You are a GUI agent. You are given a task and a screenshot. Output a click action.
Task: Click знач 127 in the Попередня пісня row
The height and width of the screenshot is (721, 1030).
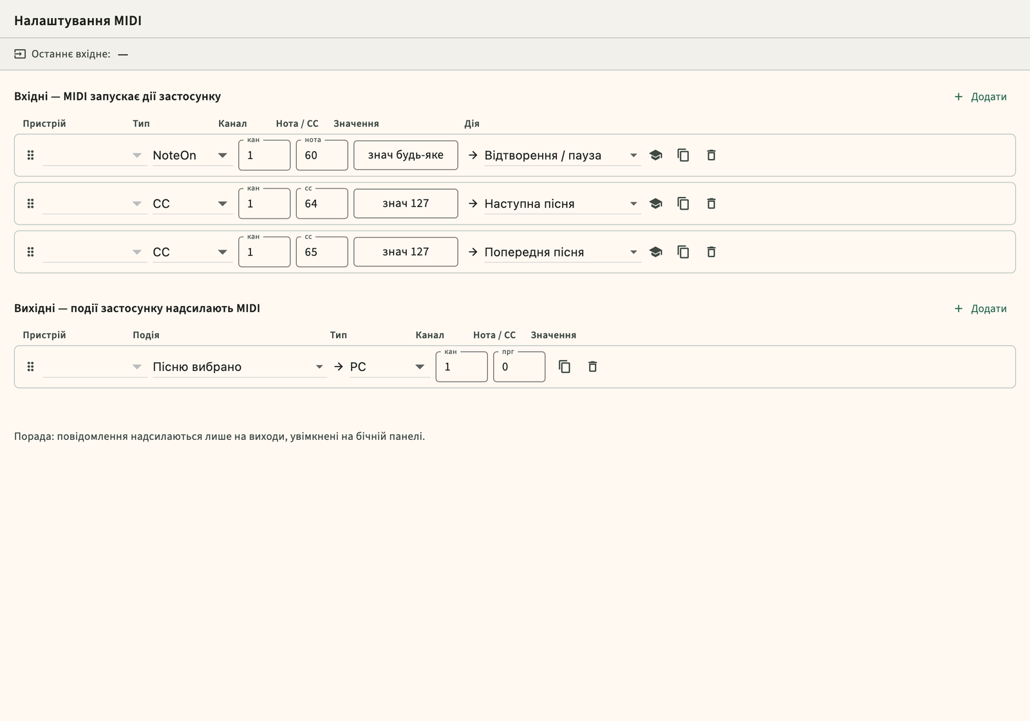tap(406, 252)
